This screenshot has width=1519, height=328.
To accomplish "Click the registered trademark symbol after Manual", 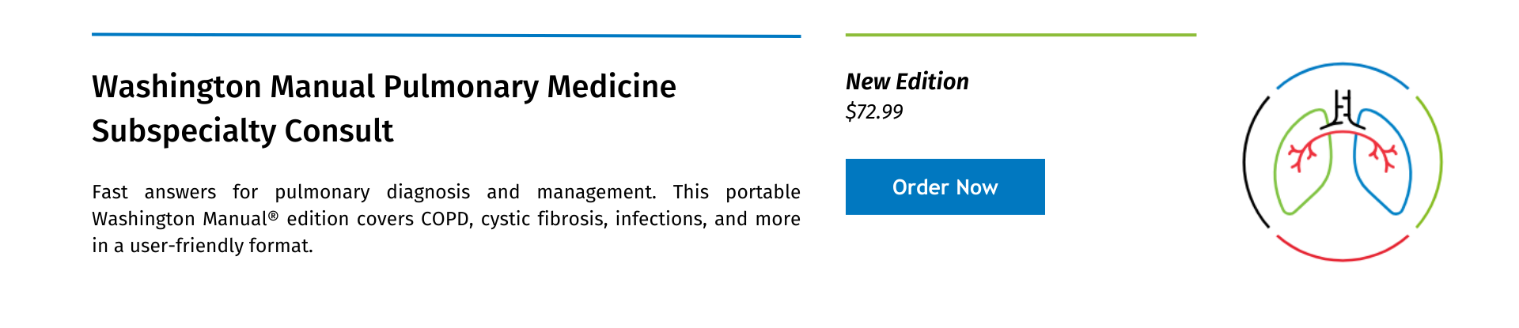I will point(273,215).
